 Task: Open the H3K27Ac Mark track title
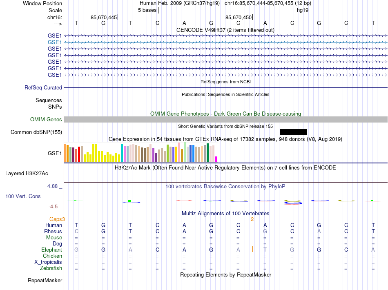tap(225, 168)
